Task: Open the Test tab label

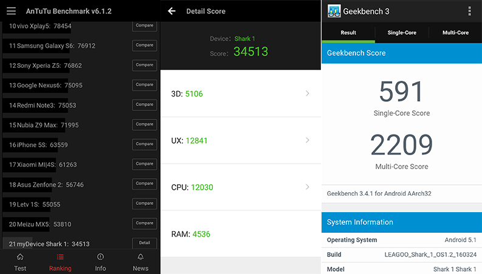Action: point(20,268)
